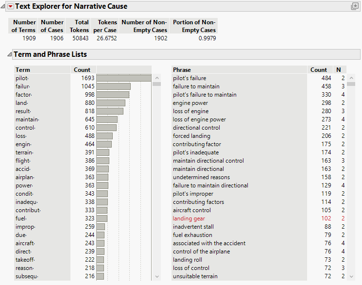
Task: Click the Phrase list scrollbar thumb
Action: pyautogui.click(x=351, y=84)
